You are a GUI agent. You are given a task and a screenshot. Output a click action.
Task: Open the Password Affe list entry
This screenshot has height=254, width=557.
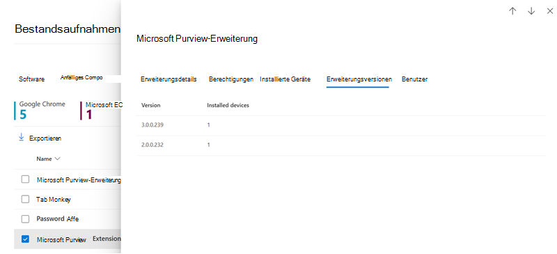(58, 219)
